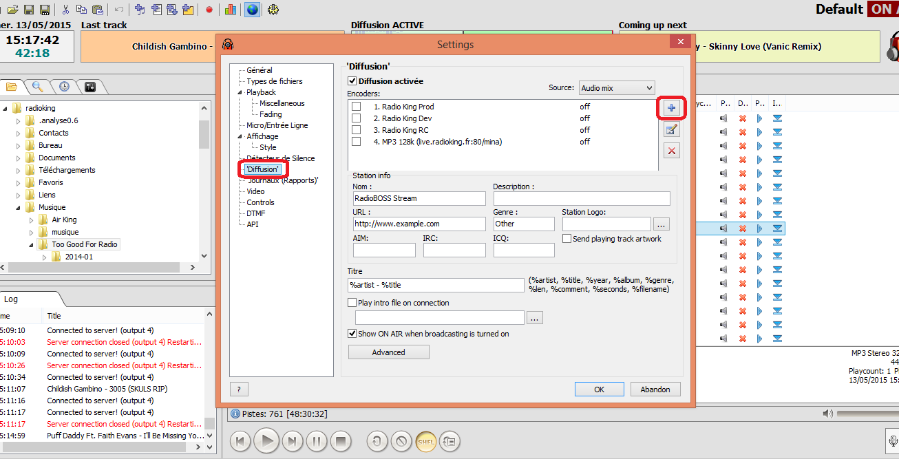Image resolution: width=899 pixels, height=459 pixels.
Task: Click the scissors cut icon
Action: click(65, 10)
